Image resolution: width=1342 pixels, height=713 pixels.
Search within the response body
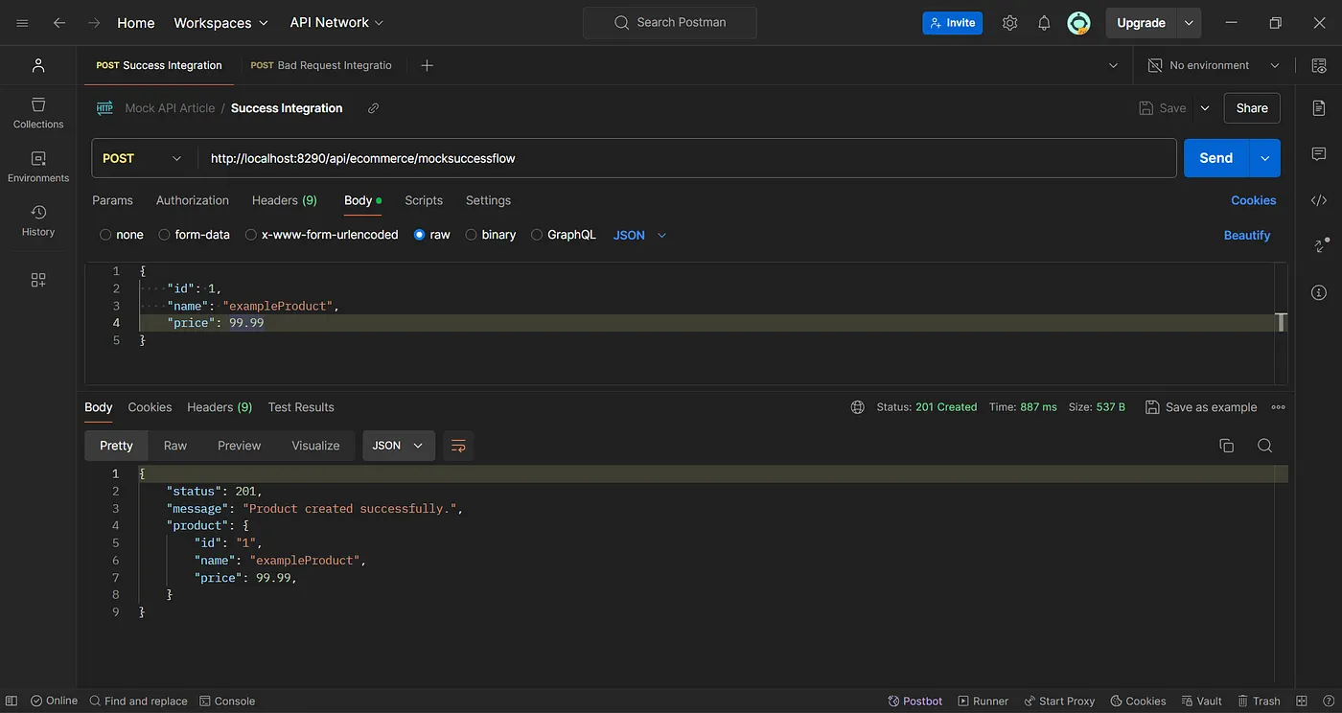click(x=1264, y=446)
